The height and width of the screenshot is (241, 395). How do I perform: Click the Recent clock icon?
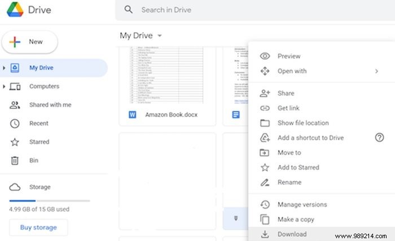[15, 124]
